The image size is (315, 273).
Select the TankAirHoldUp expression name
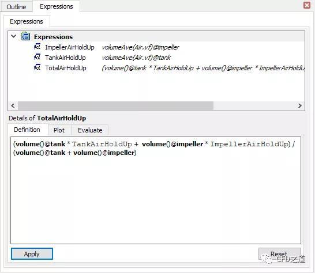click(x=65, y=58)
